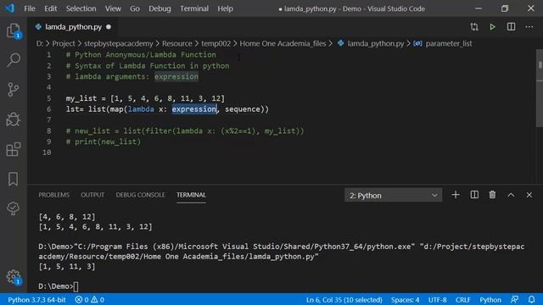The height and width of the screenshot is (305, 543).
Task: Expand the 'temp002' breadcrumb folder
Action: 216,43
